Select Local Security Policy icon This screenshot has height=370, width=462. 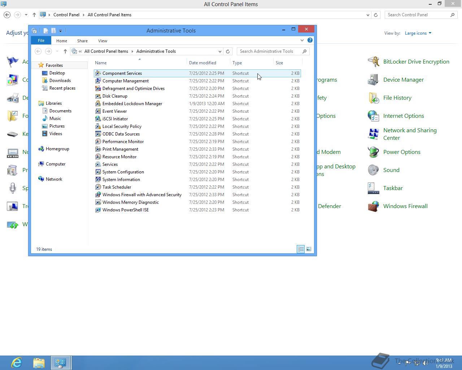click(x=98, y=126)
